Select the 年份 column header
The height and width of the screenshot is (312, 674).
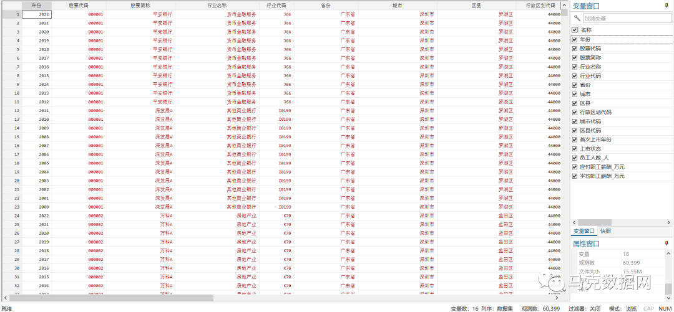pos(37,6)
